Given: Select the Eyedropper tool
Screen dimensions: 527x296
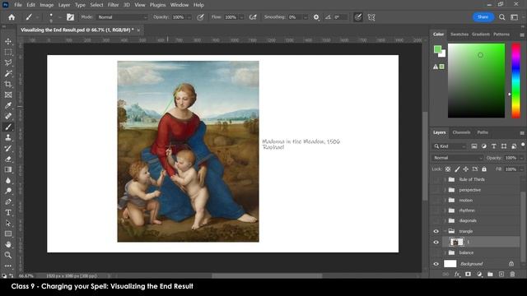Looking at the screenshot, I should pos(8,106).
